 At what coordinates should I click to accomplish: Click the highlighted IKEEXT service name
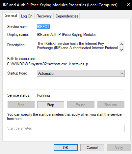43,27
